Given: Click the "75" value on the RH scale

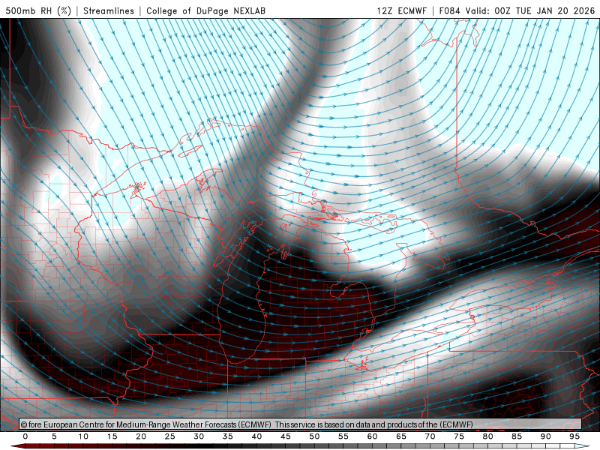Looking at the screenshot, I should (x=459, y=436).
